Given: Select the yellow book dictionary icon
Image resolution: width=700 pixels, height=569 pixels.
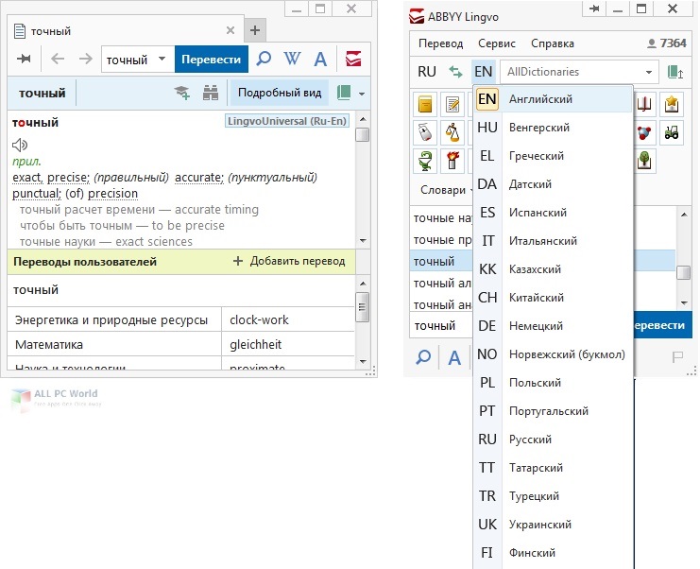Looking at the screenshot, I should (425, 105).
